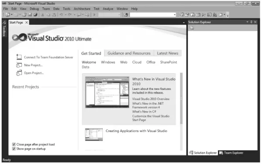Click the New Project... link

point(33,65)
